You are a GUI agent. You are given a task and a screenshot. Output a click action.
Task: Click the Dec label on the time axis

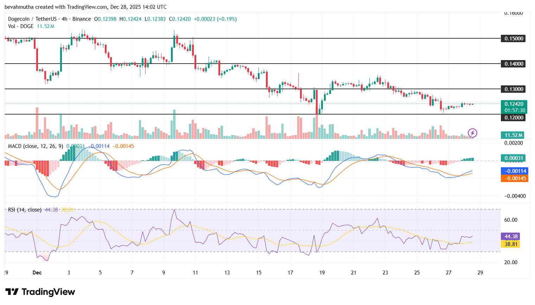pos(37,272)
